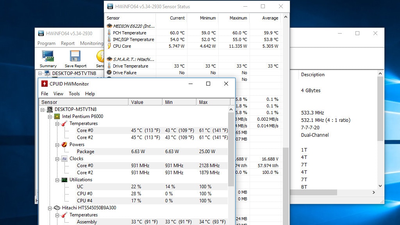Click the Drive Temperature thermometer icon
This screenshot has height=225, width=400.
click(x=109, y=66)
